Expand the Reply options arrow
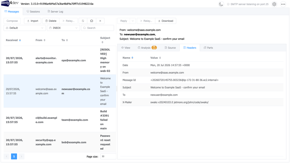This screenshot has width=290, height=163. point(133,21)
